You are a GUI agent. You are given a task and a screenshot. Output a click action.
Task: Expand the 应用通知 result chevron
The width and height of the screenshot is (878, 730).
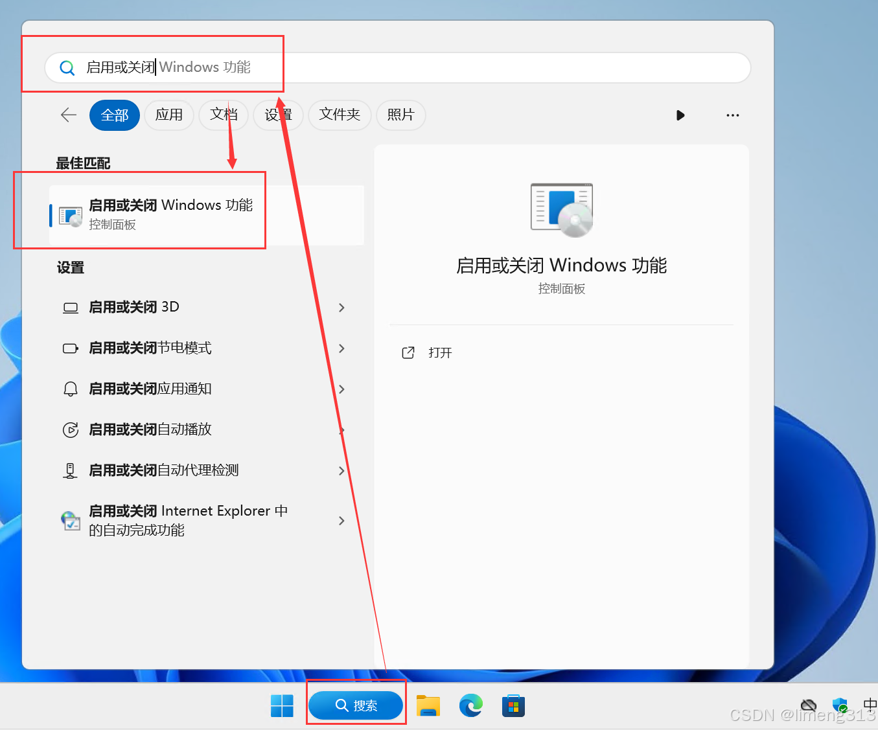pyautogui.click(x=341, y=389)
